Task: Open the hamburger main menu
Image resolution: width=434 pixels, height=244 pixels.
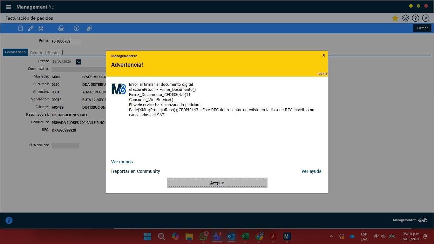Action: click(8, 7)
